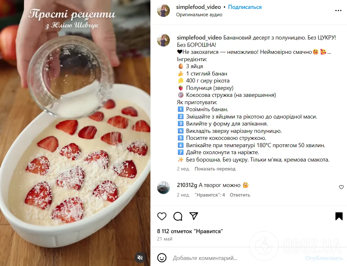The image size is (347, 266).
Task: Open Оригинальное аудио audio link
Action: click(199, 15)
